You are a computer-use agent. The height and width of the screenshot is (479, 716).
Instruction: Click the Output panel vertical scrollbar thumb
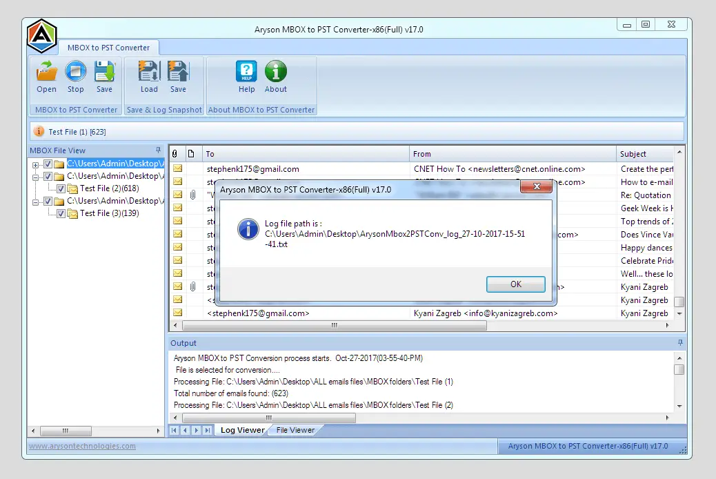(679, 369)
